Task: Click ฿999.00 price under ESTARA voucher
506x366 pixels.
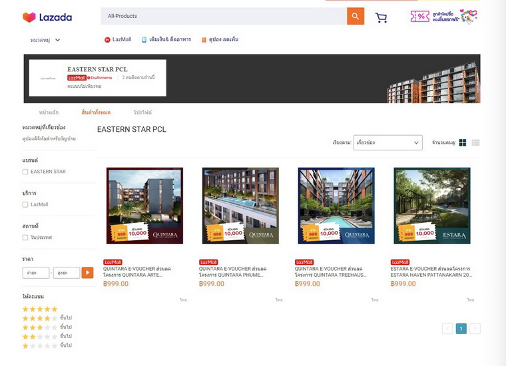Action: pyautogui.click(x=403, y=284)
